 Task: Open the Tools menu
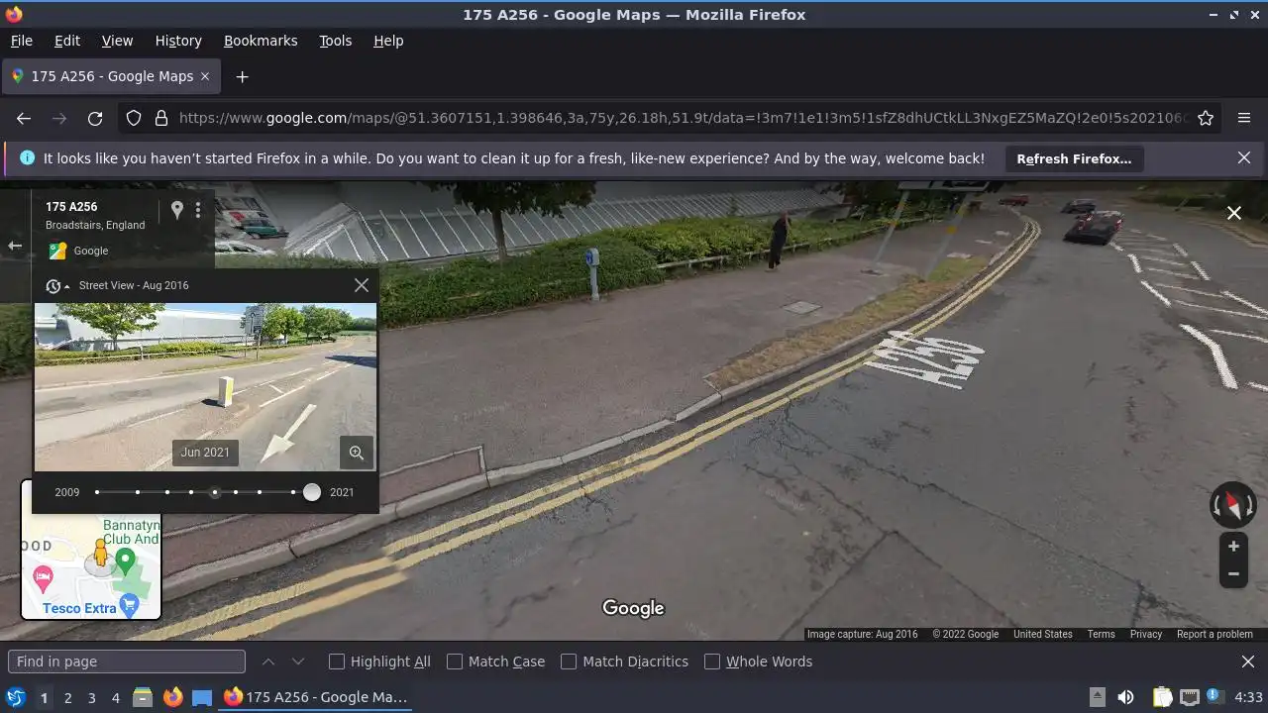point(335,41)
